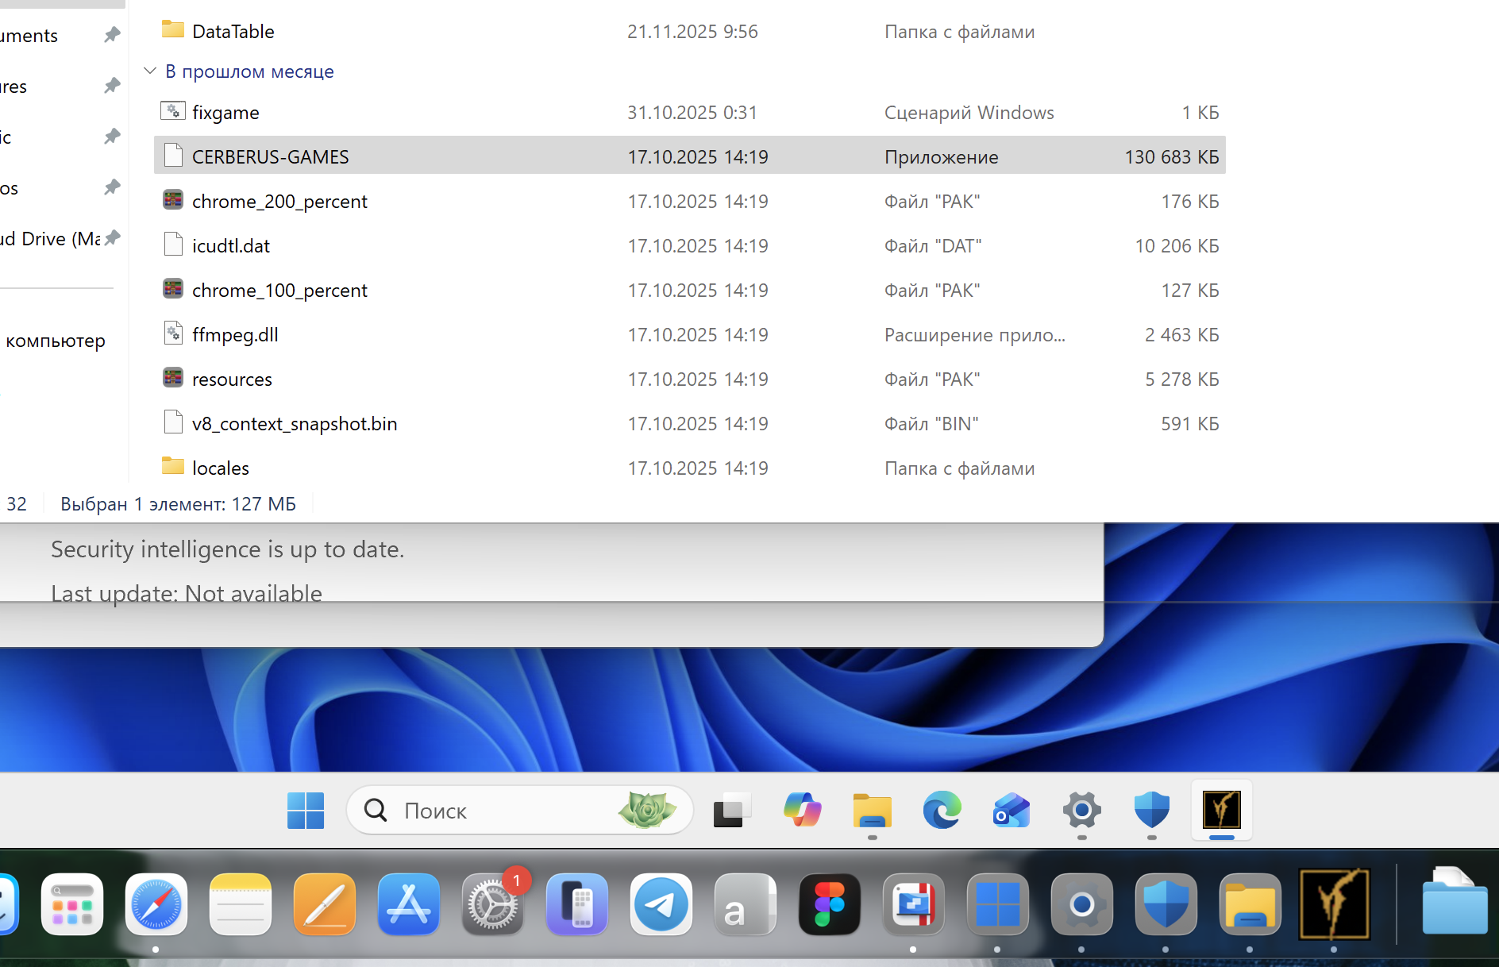Open Task View in the taskbar
1499x967 pixels.
pyautogui.click(x=731, y=811)
